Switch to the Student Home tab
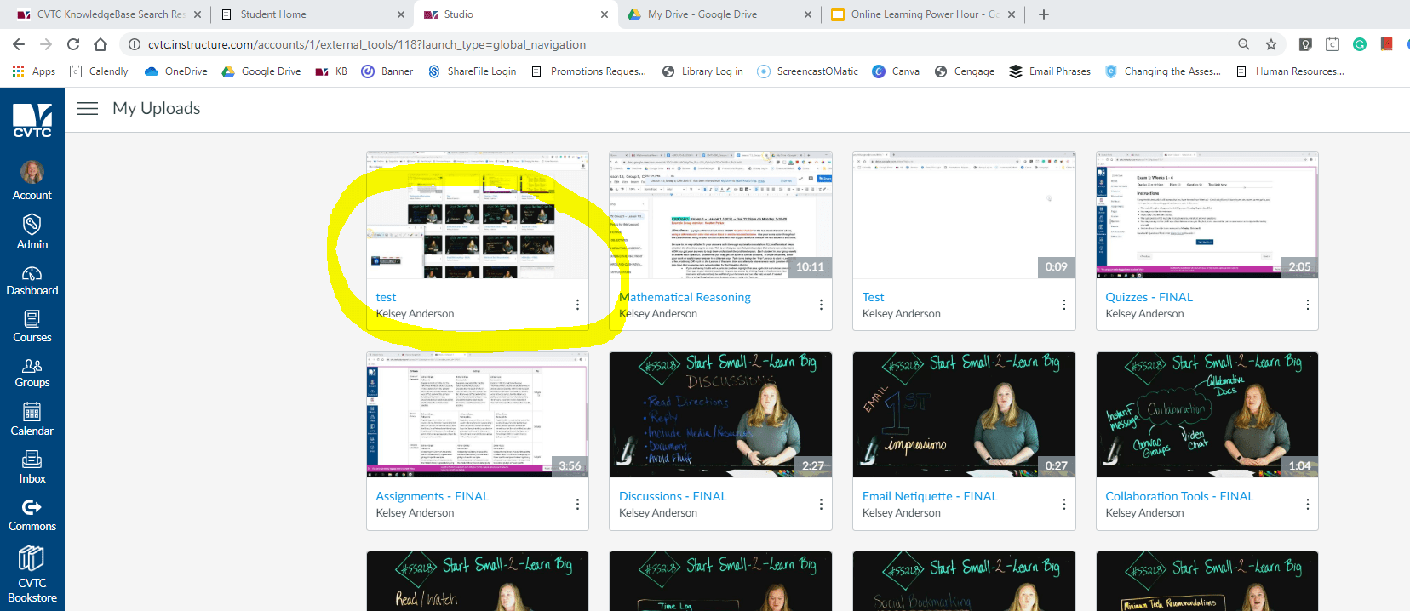Viewport: 1410px width, 611px height. 311,14
